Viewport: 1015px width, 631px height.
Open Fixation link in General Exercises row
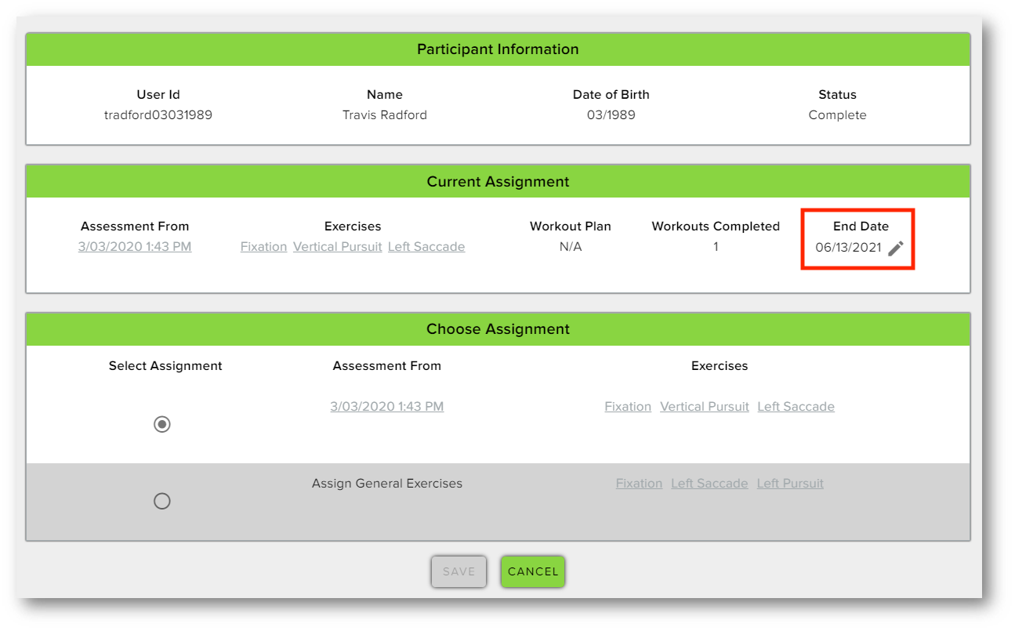pos(639,484)
